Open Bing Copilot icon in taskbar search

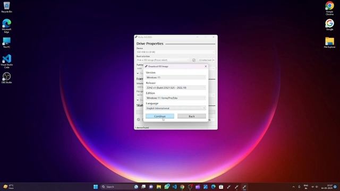coord(136,187)
